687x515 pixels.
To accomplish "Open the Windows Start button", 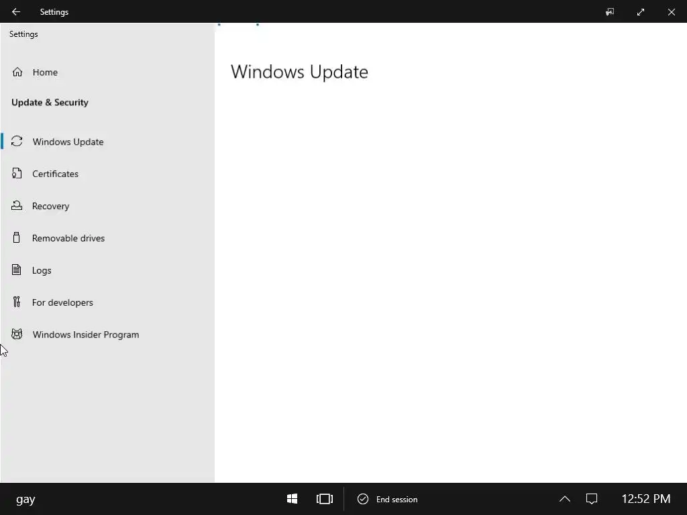I will pyautogui.click(x=293, y=499).
